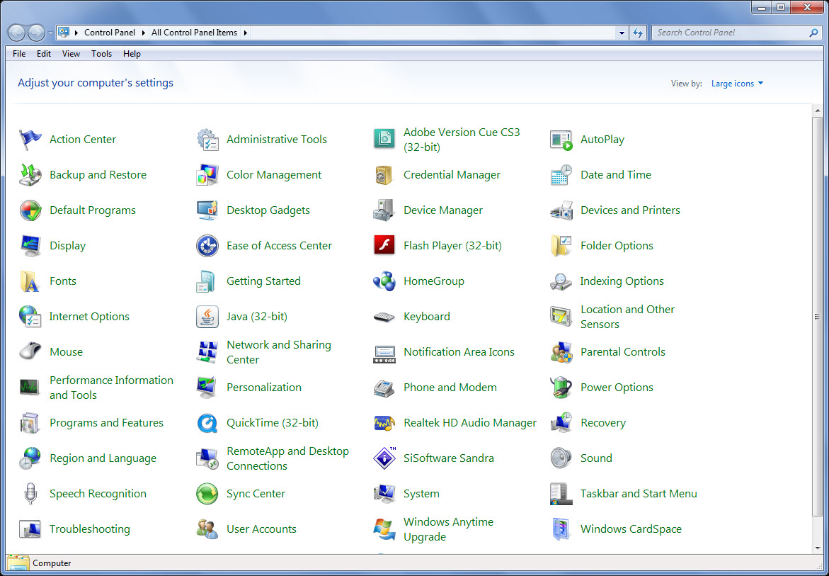Open the Programs and Features link

point(106,423)
